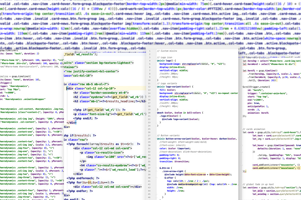Click the 'trigger: ".container-anim-hero",' line

[267, 93]
